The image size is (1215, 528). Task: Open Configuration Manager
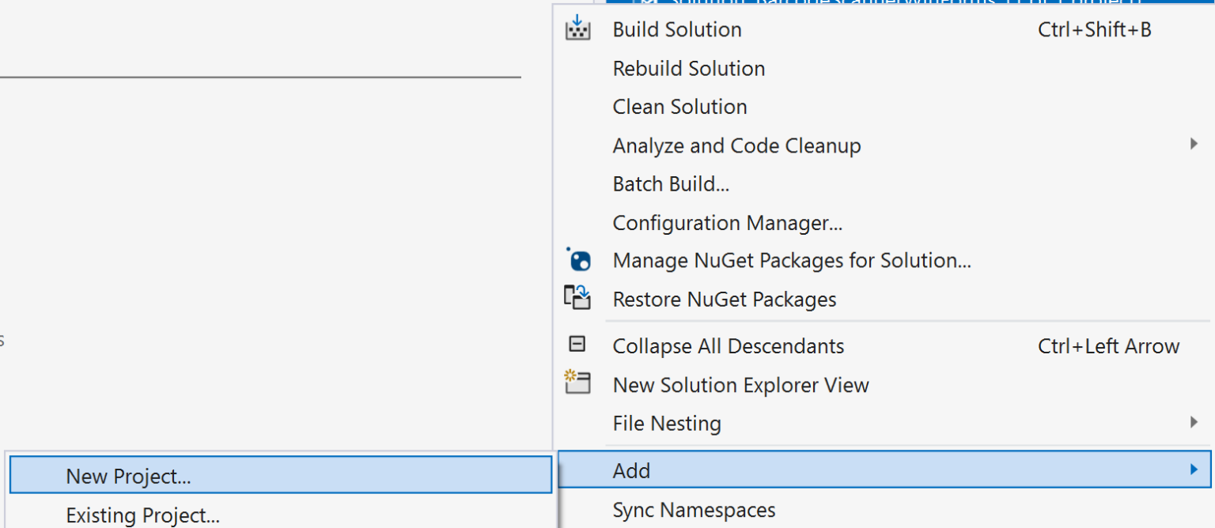point(726,222)
